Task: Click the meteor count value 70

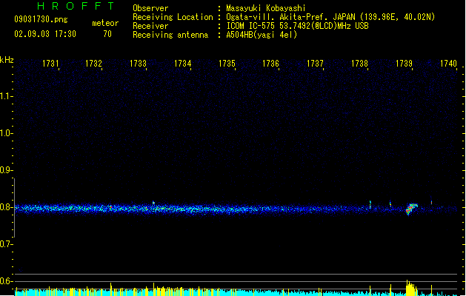Action: (107, 34)
